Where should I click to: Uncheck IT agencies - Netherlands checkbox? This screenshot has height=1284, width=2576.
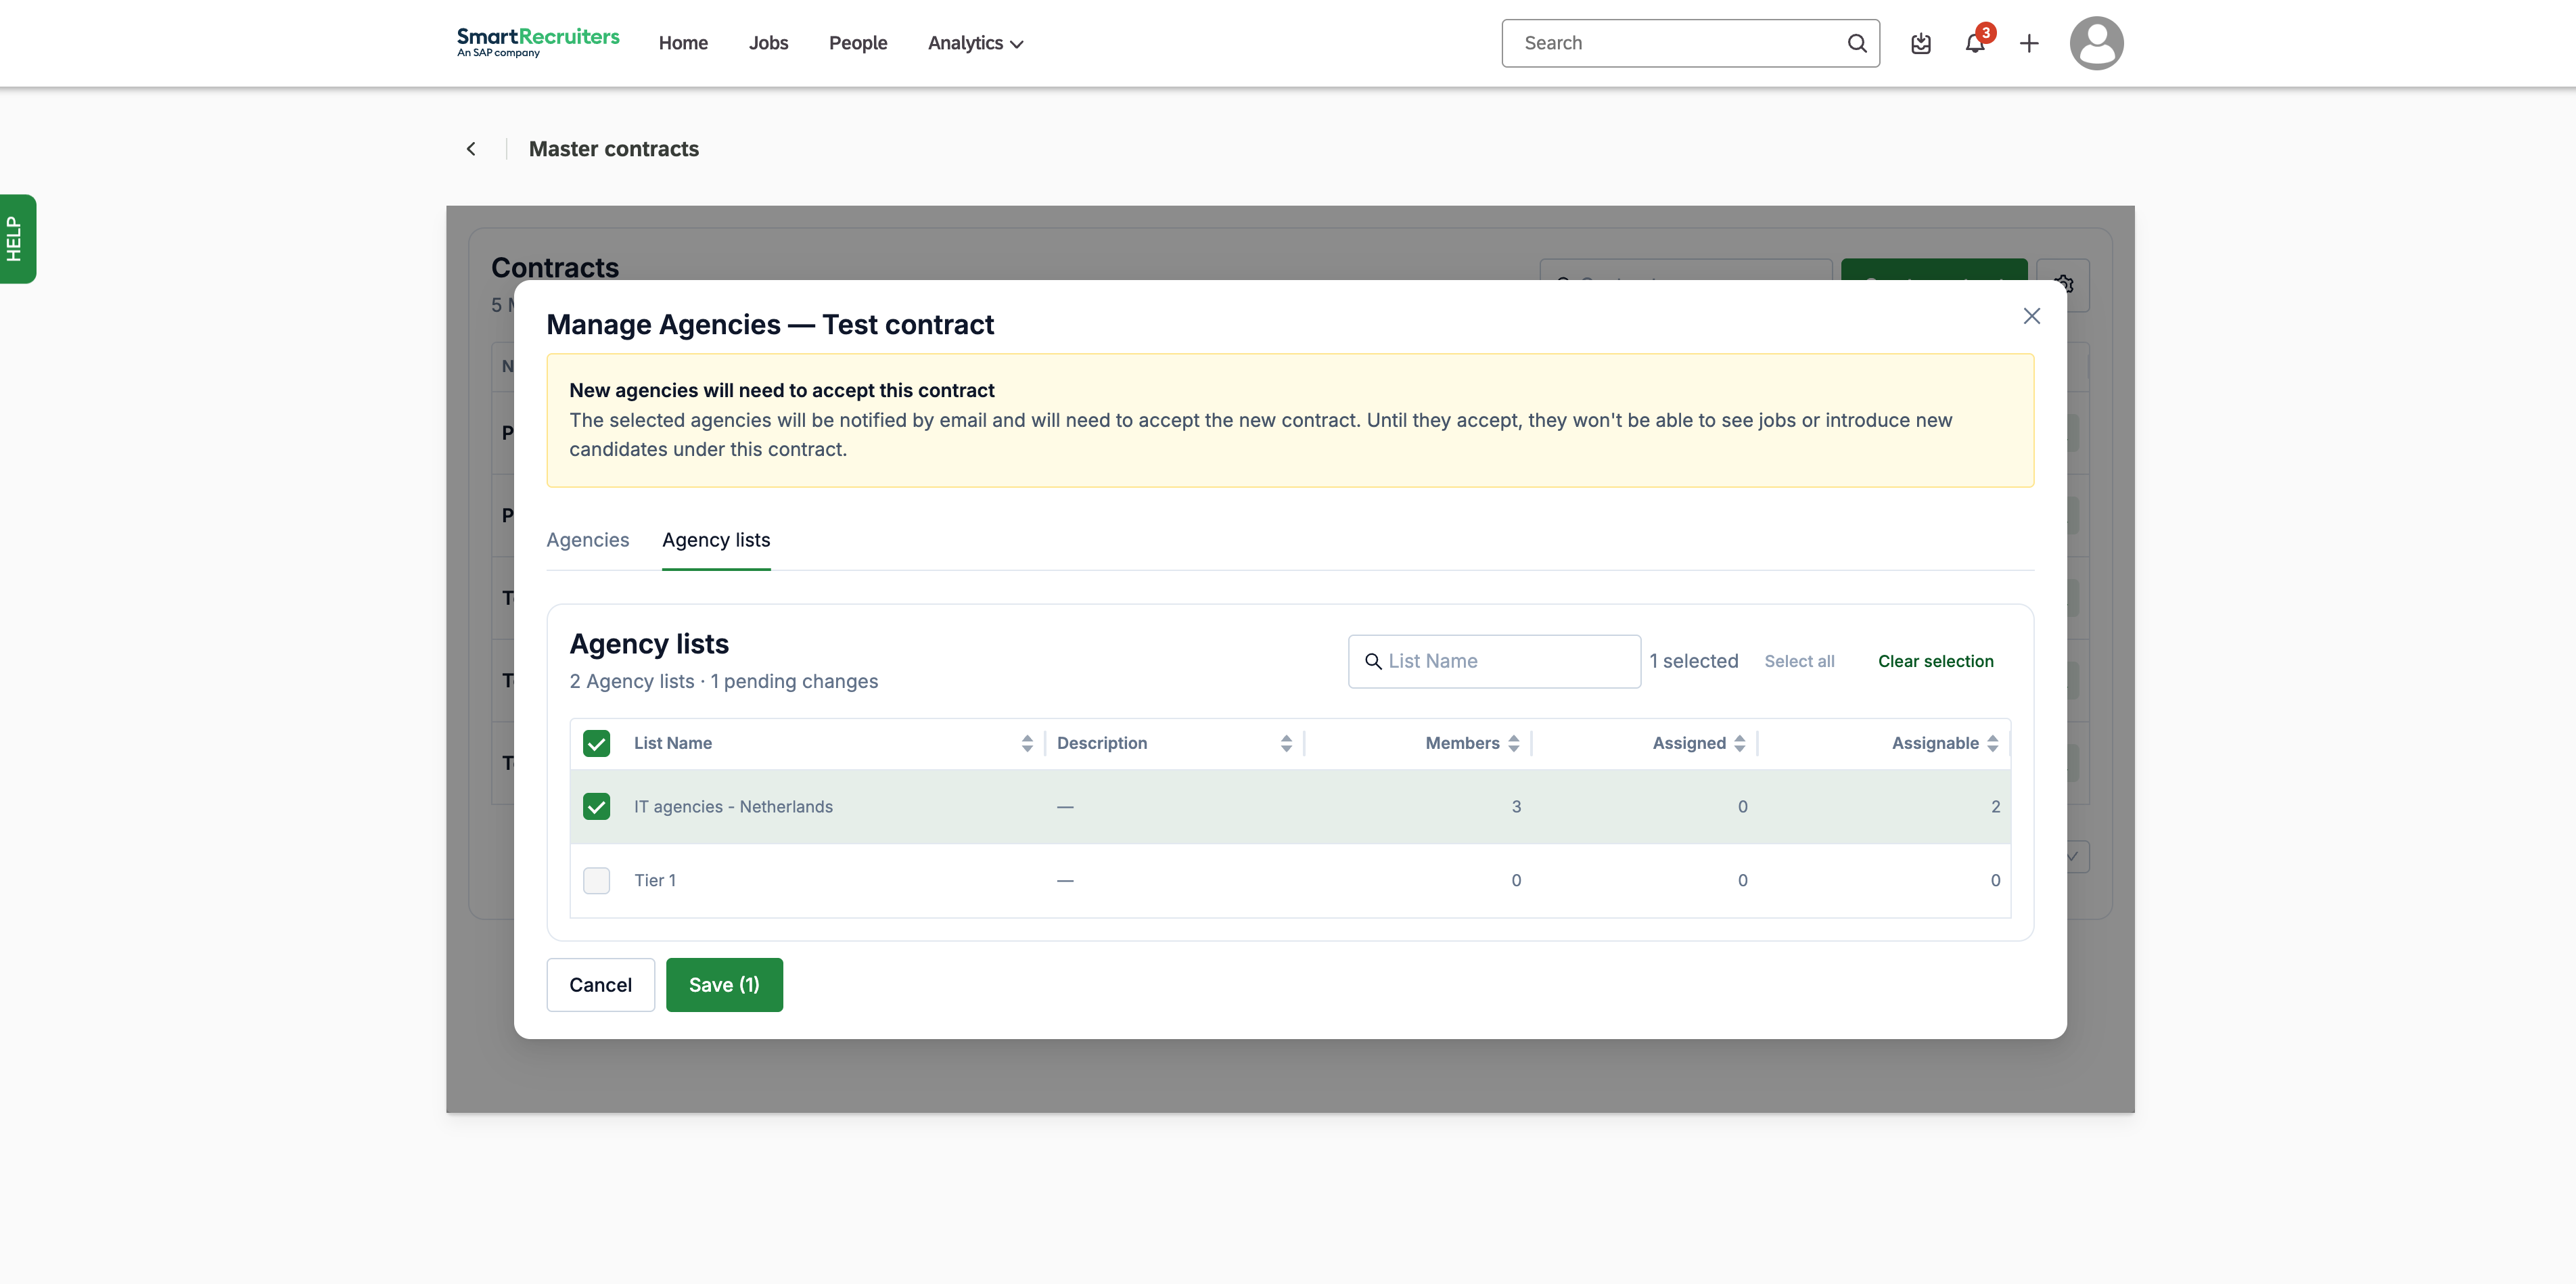596,806
